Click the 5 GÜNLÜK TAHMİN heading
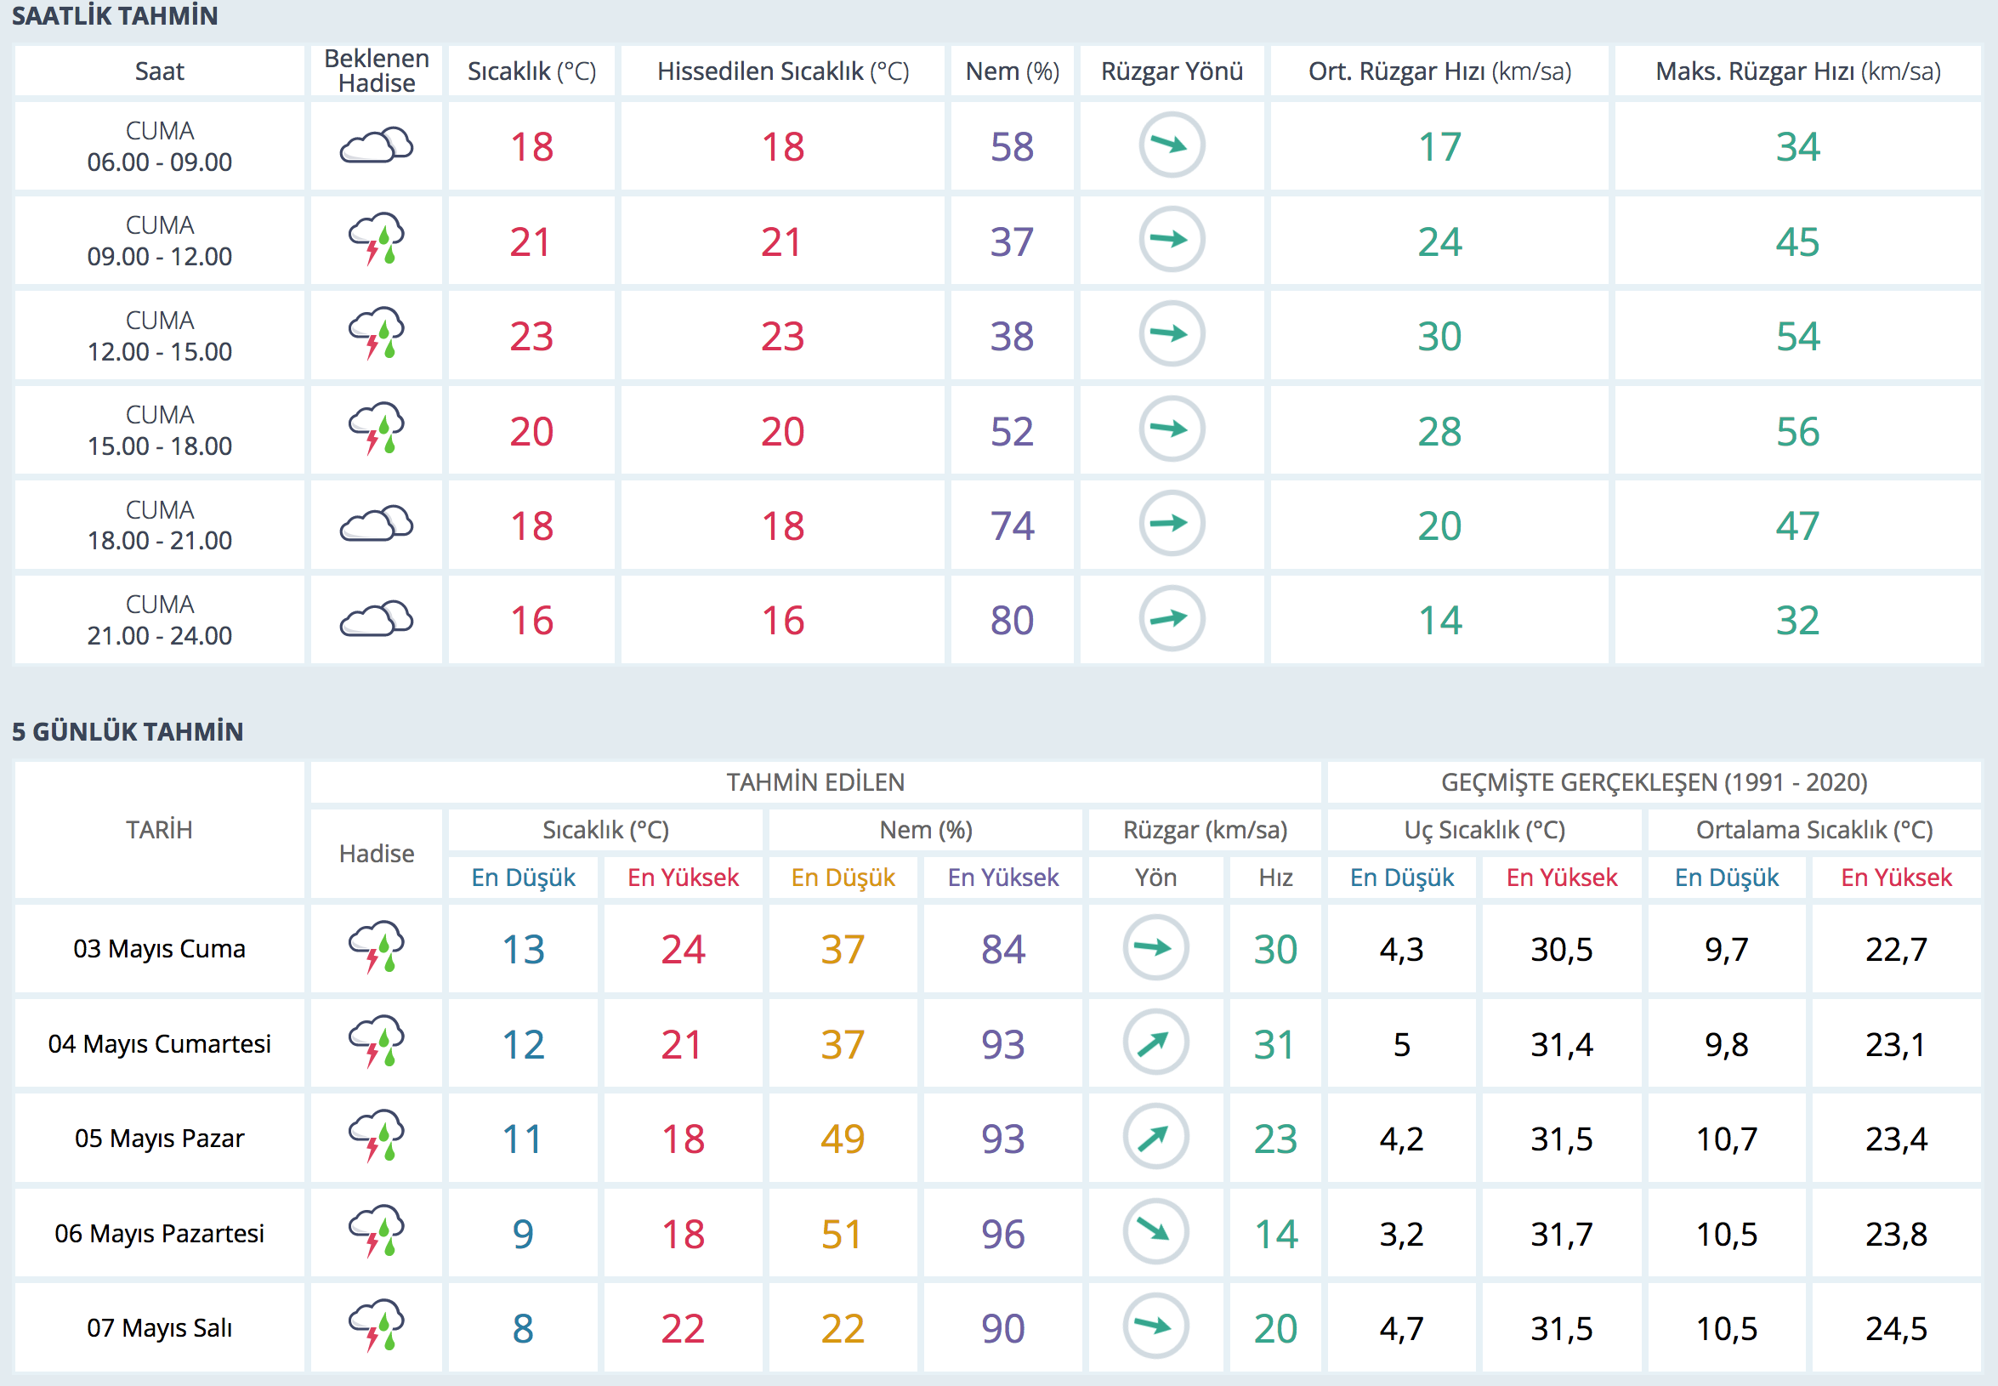The image size is (1998, 1386). click(128, 731)
